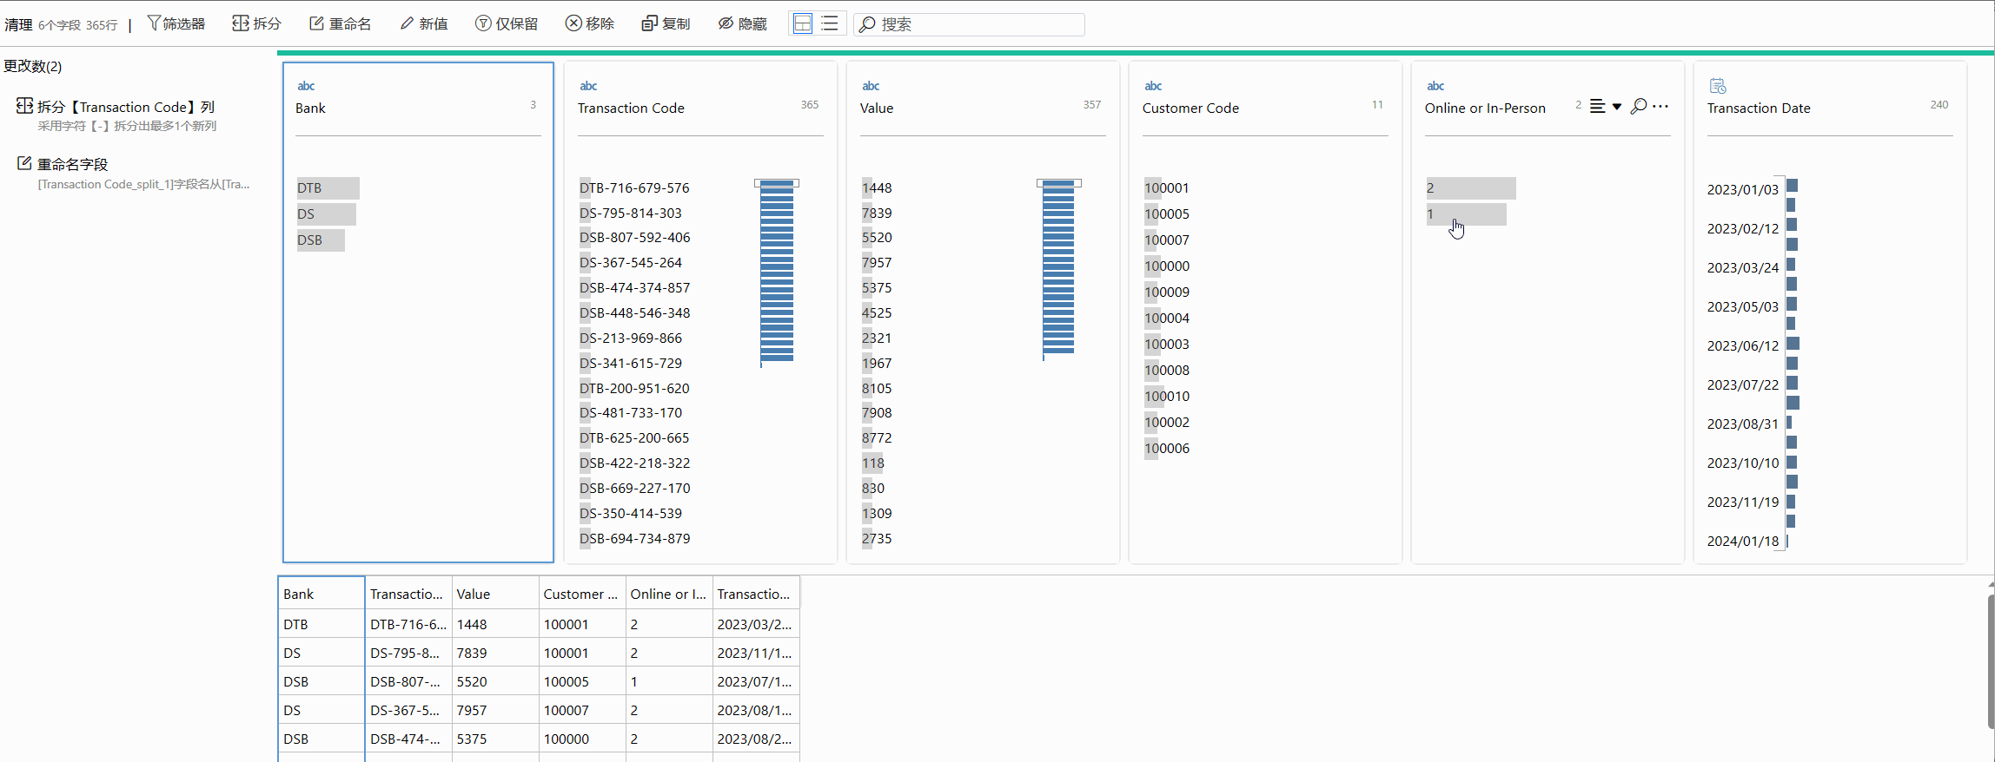The width and height of the screenshot is (1995, 762).
Task: Select customer code 100009
Action: [1166, 292]
